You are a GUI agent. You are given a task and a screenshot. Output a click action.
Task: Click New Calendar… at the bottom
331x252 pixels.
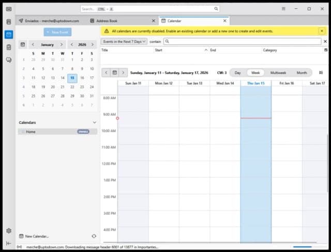(x=34, y=236)
